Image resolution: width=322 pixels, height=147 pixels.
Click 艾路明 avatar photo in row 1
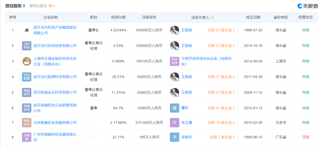[x=174, y=30]
